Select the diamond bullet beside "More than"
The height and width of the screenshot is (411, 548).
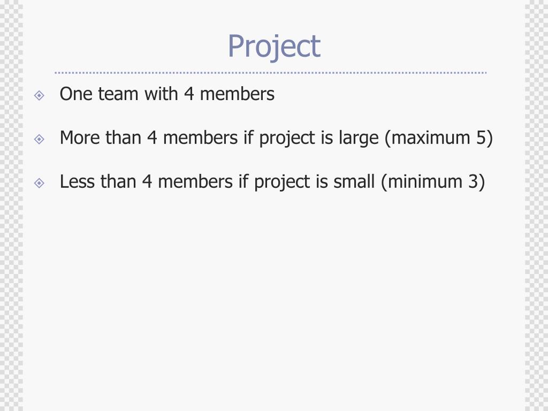[x=39, y=139]
